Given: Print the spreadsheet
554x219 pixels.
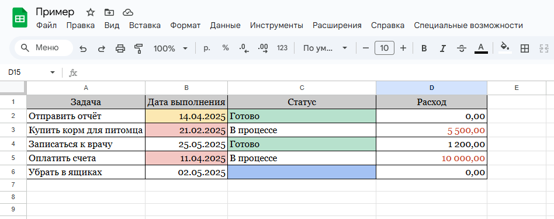Looking at the screenshot, I should point(120,48).
